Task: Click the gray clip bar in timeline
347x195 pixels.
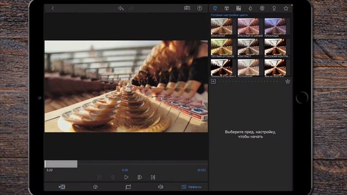Action: 61,164
